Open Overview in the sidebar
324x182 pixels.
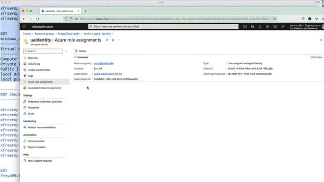click(33, 58)
